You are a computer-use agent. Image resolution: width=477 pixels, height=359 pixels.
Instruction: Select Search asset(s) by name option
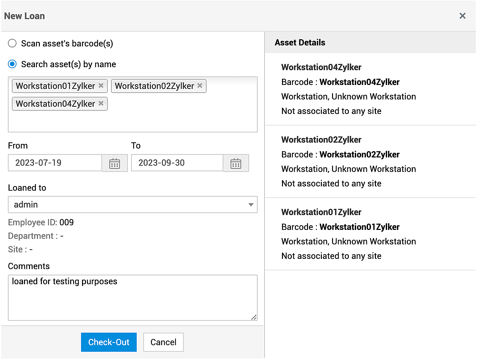(x=13, y=64)
